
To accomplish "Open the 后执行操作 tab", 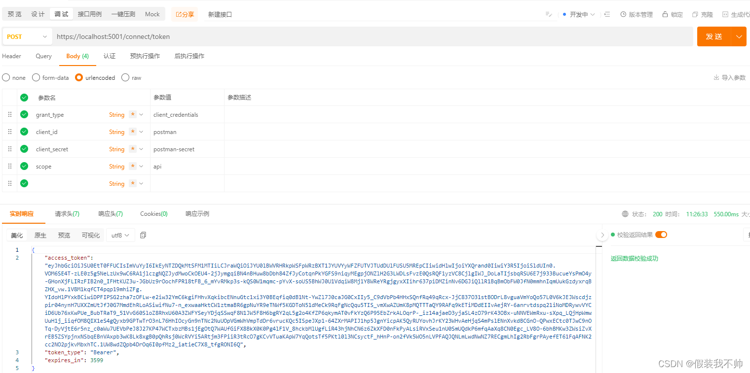I will (189, 56).
